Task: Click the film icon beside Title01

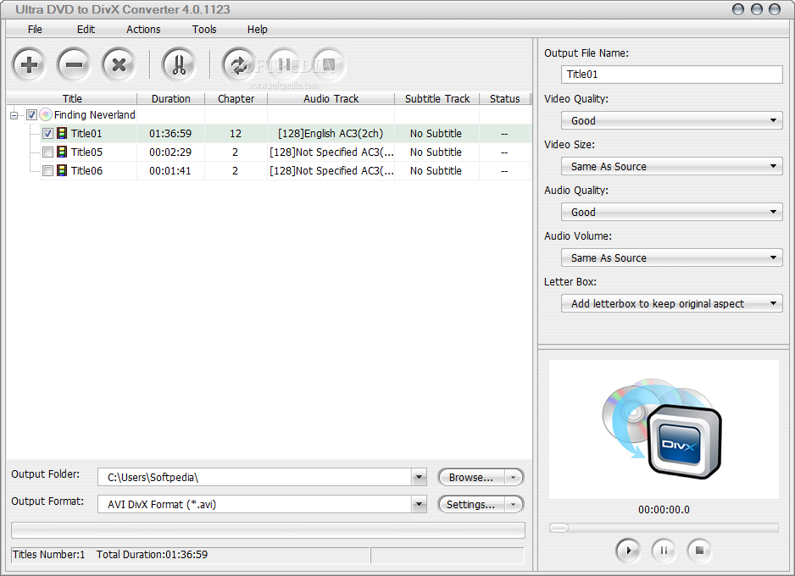Action: [62, 133]
